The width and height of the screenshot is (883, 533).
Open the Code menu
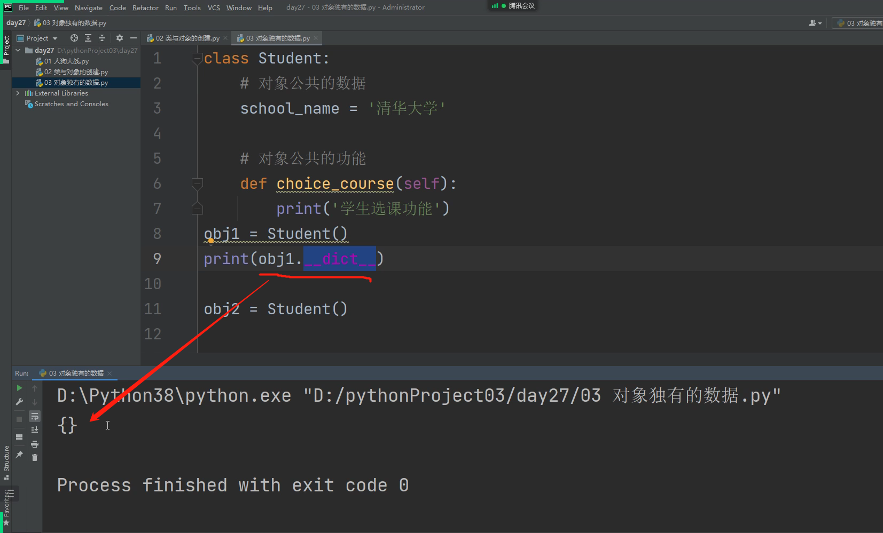118,7
